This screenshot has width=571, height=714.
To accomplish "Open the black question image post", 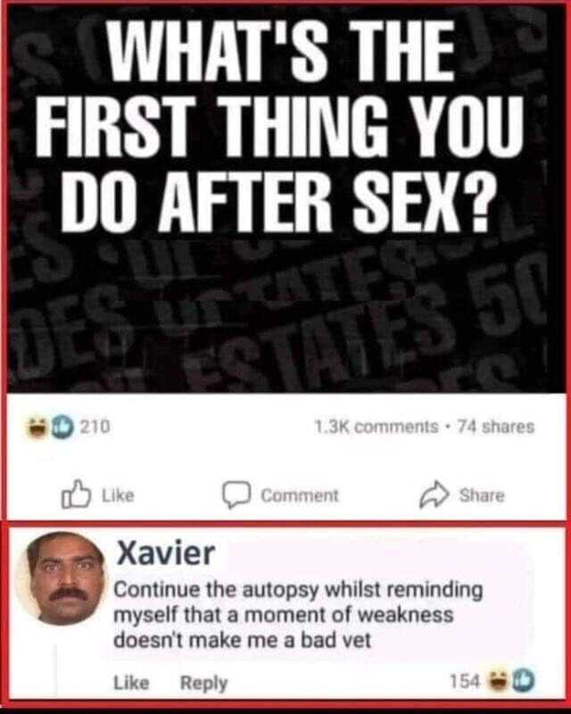I will tap(285, 199).
